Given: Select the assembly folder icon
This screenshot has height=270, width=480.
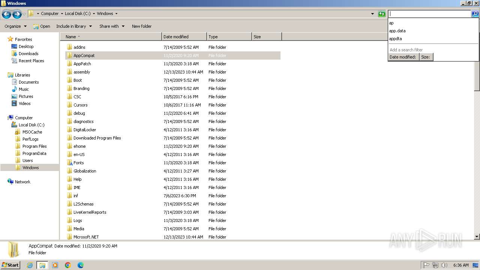Looking at the screenshot, I should point(69,72).
